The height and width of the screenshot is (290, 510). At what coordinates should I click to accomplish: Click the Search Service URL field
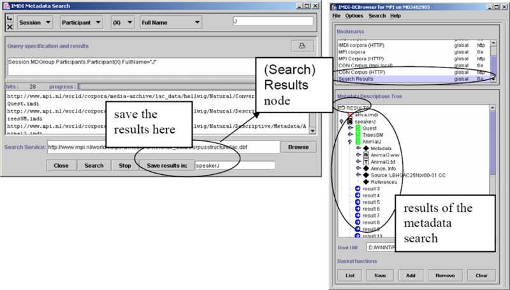tap(164, 147)
